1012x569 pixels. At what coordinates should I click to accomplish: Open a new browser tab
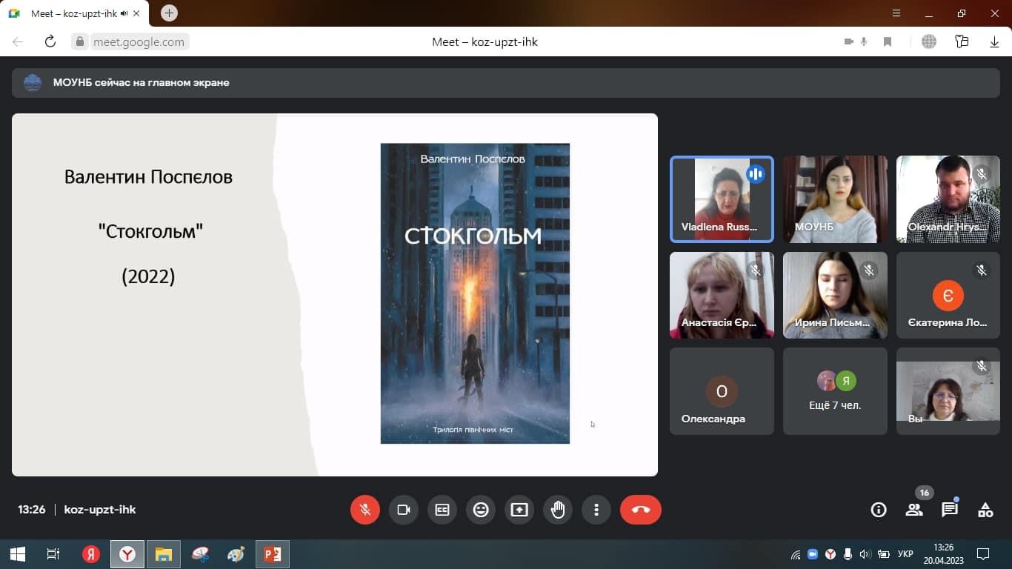point(169,13)
